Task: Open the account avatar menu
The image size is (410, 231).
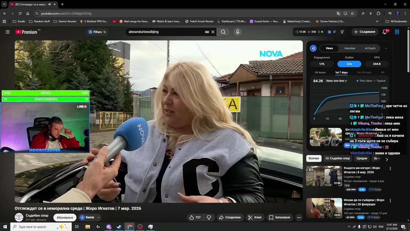Action: (x=397, y=32)
